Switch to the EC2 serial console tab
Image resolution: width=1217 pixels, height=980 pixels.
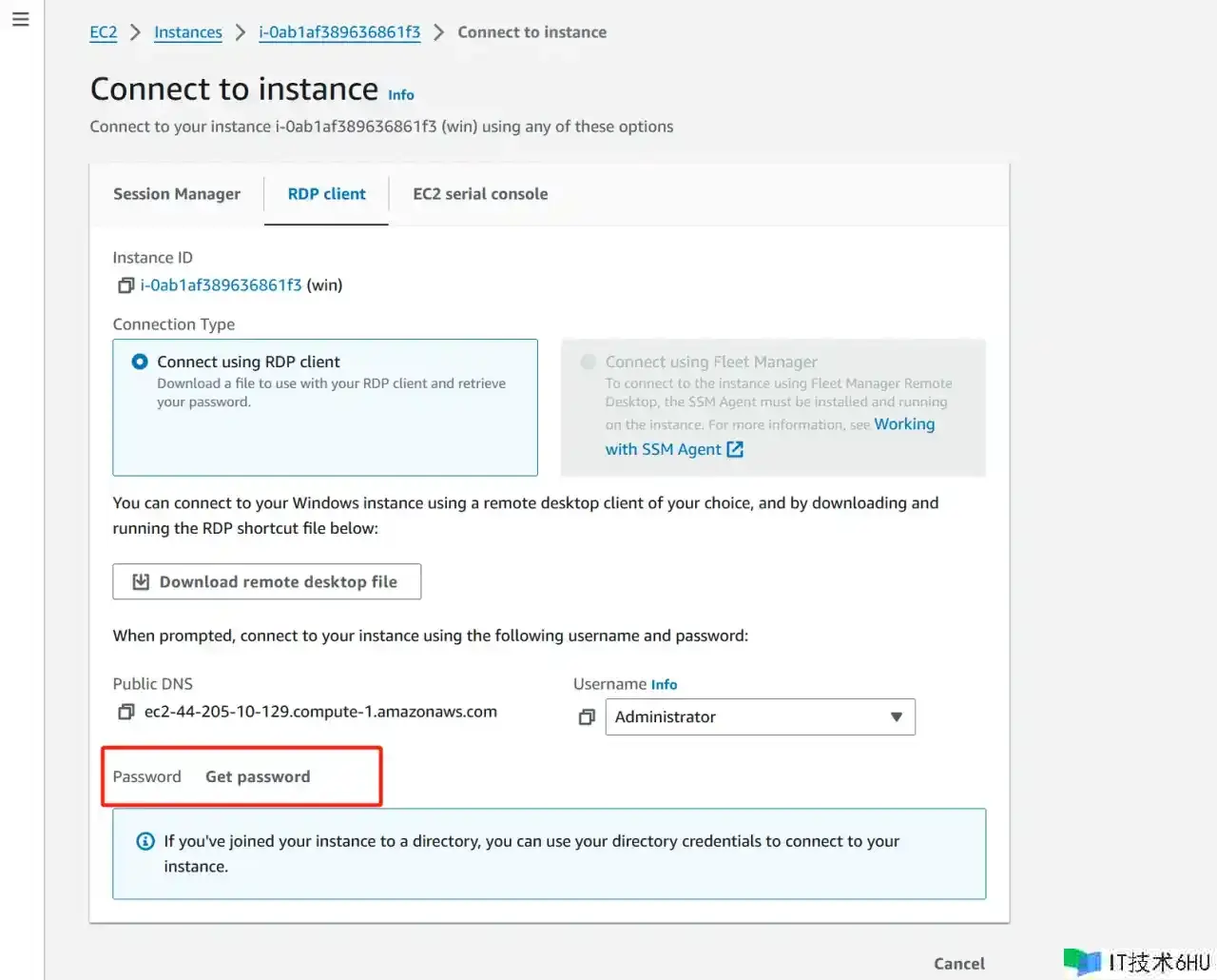pyautogui.click(x=480, y=194)
